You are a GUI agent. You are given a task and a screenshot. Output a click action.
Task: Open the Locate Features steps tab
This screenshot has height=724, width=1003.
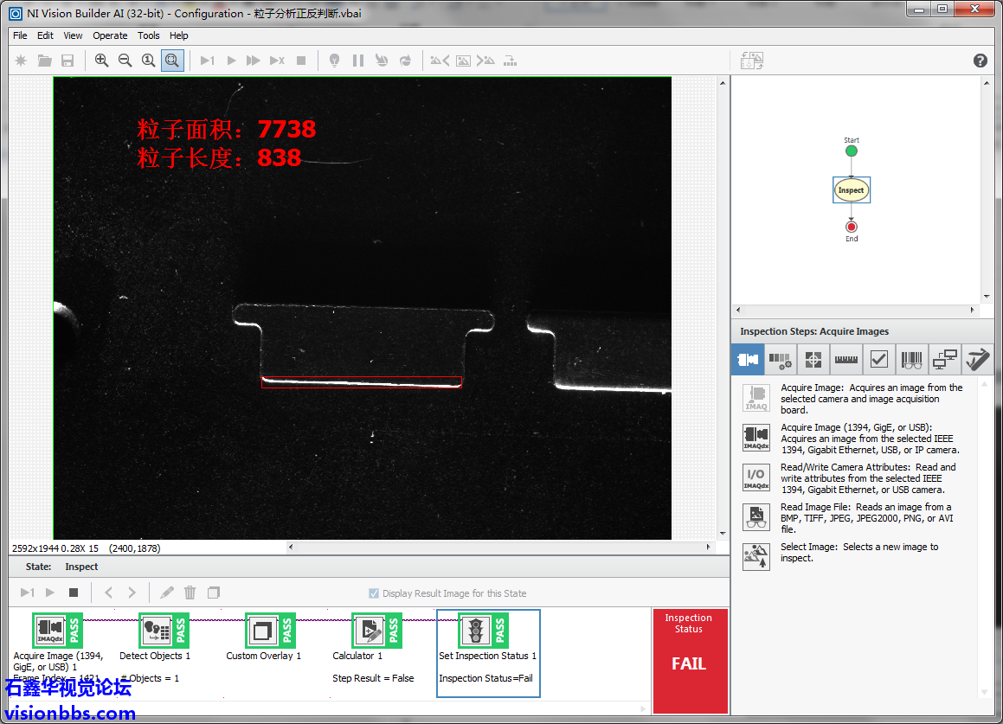(813, 359)
